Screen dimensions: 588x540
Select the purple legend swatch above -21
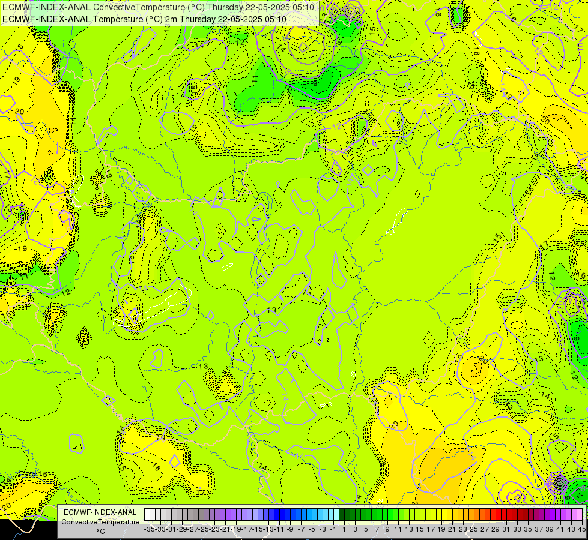(x=223, y=515)
